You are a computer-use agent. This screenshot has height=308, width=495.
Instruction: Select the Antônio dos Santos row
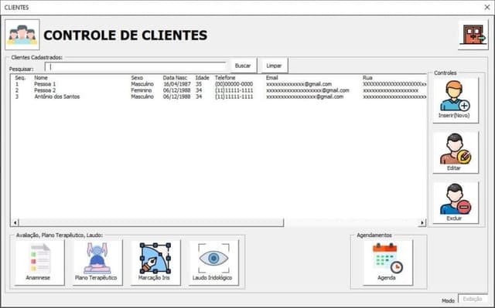[218, 96]
